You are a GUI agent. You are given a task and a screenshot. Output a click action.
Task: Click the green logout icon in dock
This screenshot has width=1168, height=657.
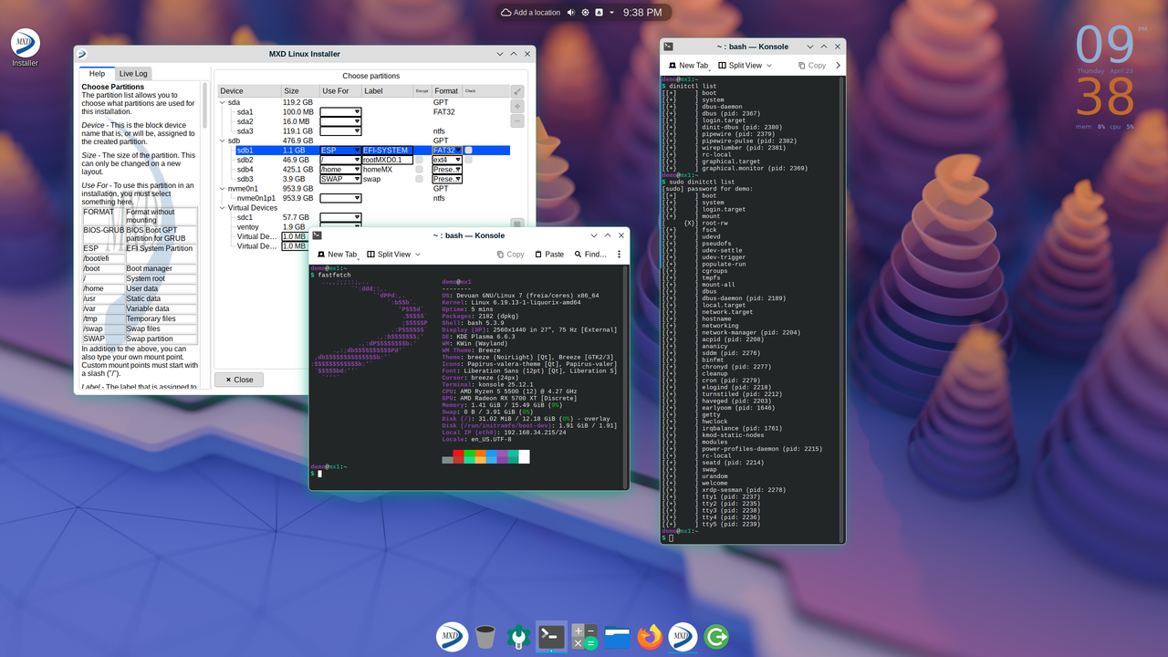pyautogui.click(x=716, y=636)
